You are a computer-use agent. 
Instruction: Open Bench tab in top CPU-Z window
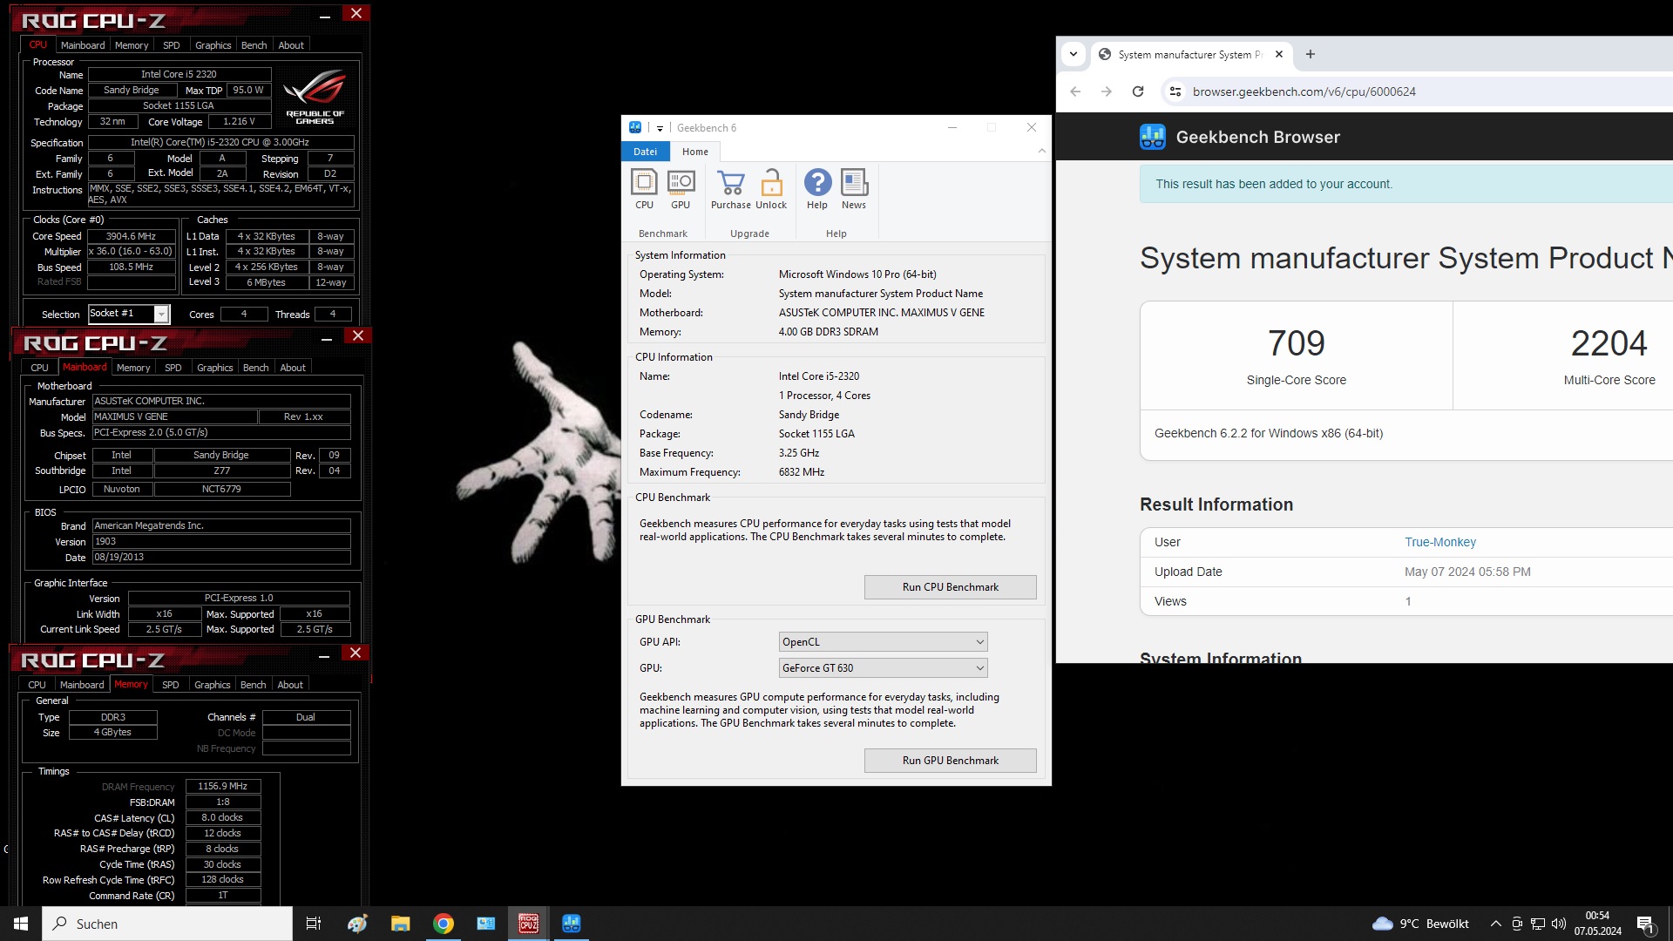coord(254,45)
